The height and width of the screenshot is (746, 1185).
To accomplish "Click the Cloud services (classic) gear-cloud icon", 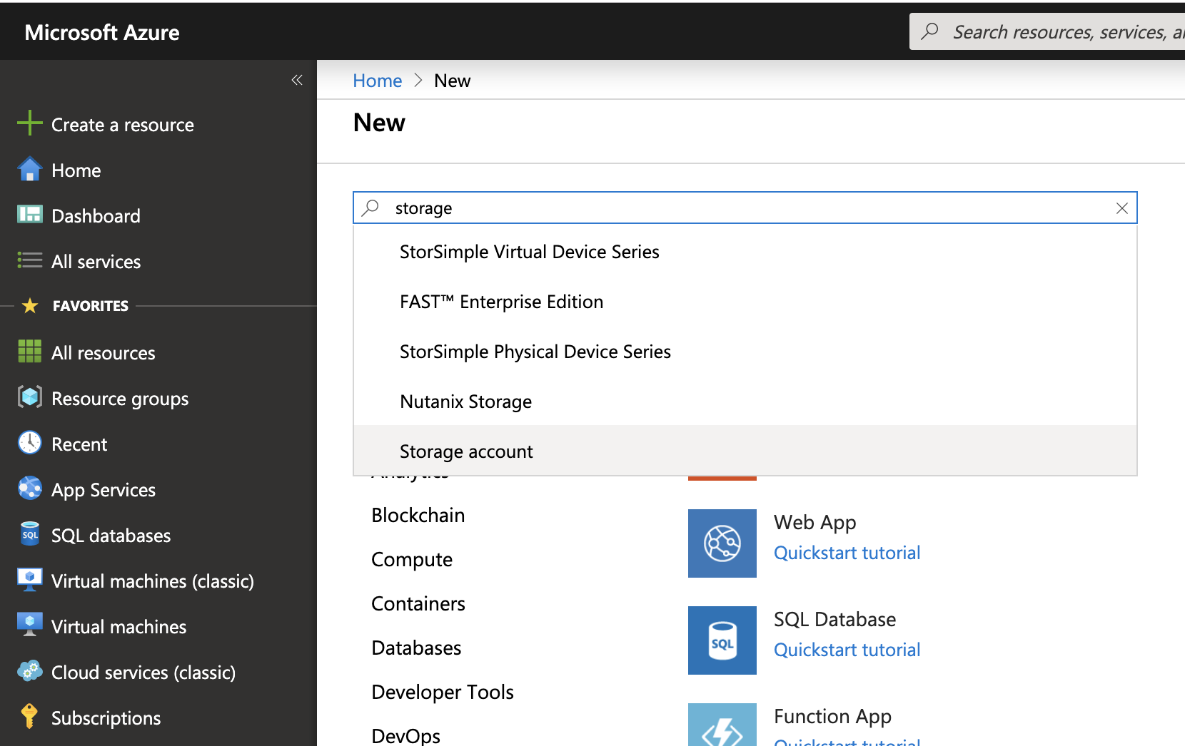I will click(x=30, y=671).
